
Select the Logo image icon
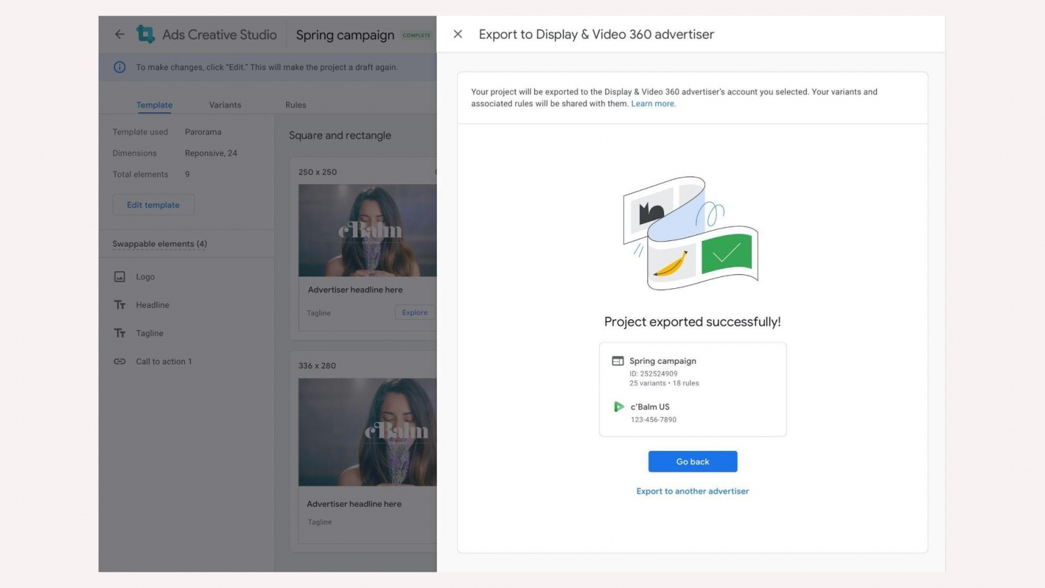[x=120, y=277]
